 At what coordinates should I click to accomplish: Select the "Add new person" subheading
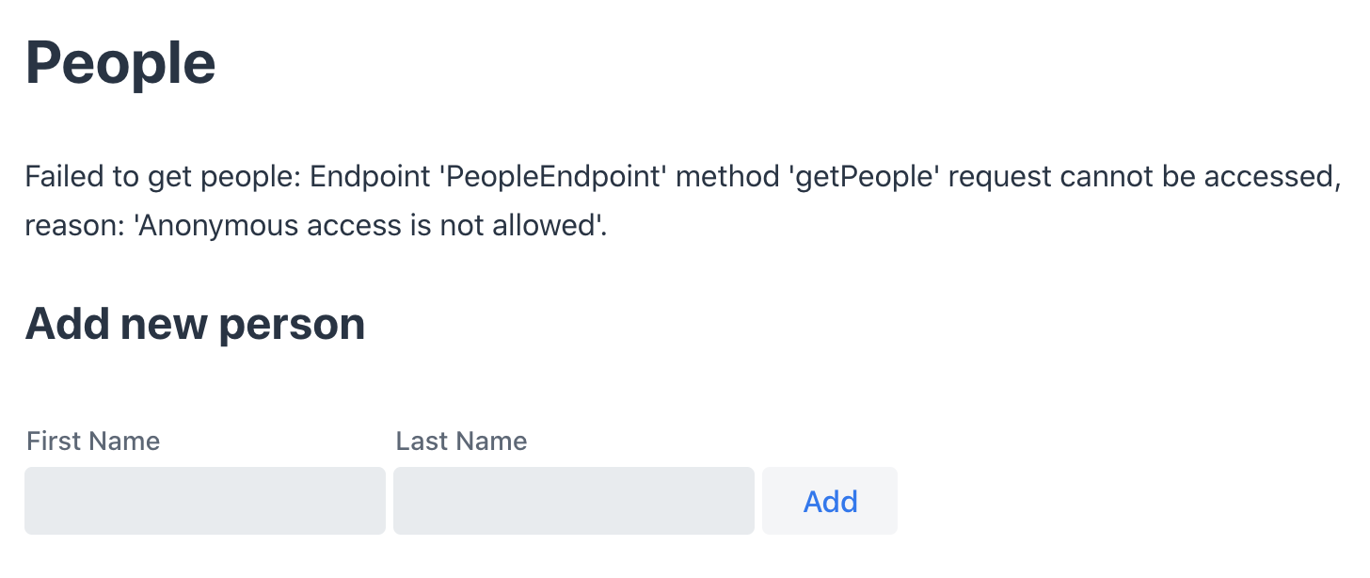[x=195, y=324]
